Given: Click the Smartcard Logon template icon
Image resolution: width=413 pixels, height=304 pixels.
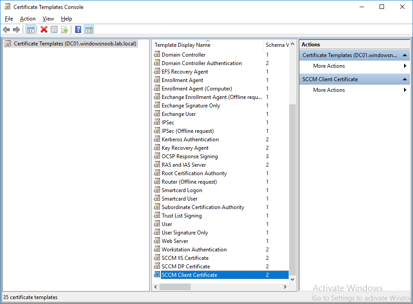Looking at the screenshot, I should click(157, 190).
